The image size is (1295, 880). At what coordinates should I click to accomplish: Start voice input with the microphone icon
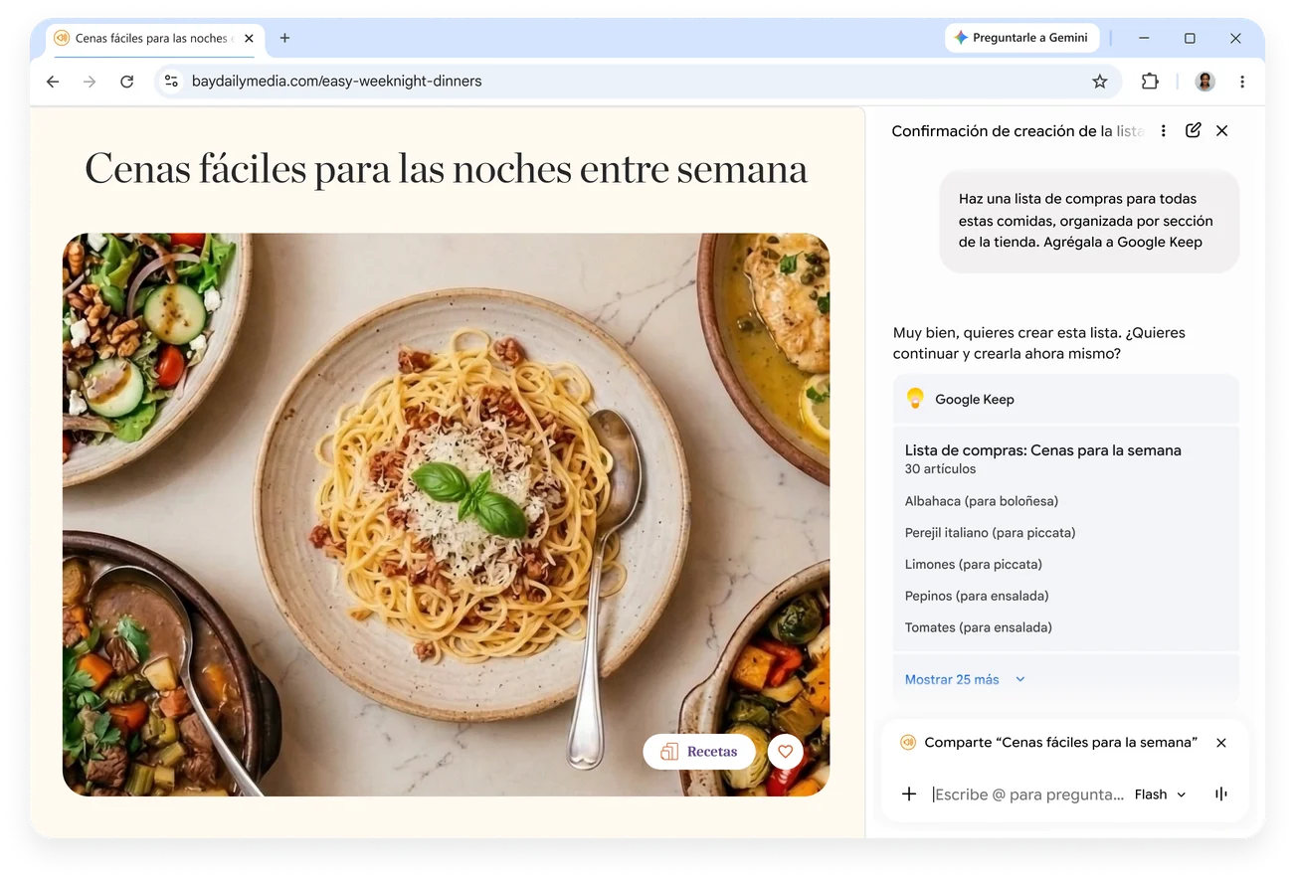pyautogui.click(x=1220, y=793)
